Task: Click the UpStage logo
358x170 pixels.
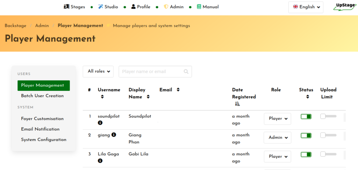Action: click(x=344, y=7)
